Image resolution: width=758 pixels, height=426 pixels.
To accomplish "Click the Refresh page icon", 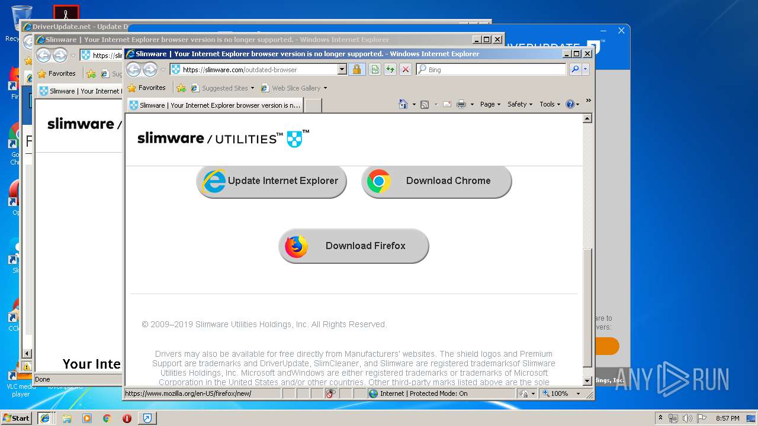I will [390, 69].
